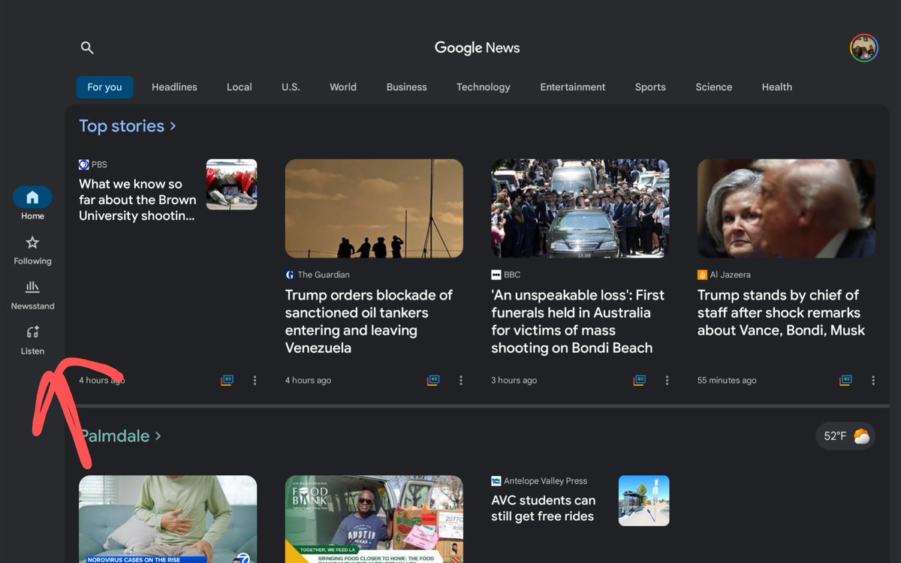Viewport: 901px width, 563px height.
Task: Open Full coverage of the Bondi Beach story
Action: pos(639,381)
